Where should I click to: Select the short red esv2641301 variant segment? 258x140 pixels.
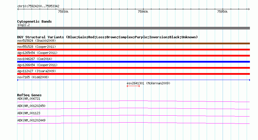coord(133,86)
